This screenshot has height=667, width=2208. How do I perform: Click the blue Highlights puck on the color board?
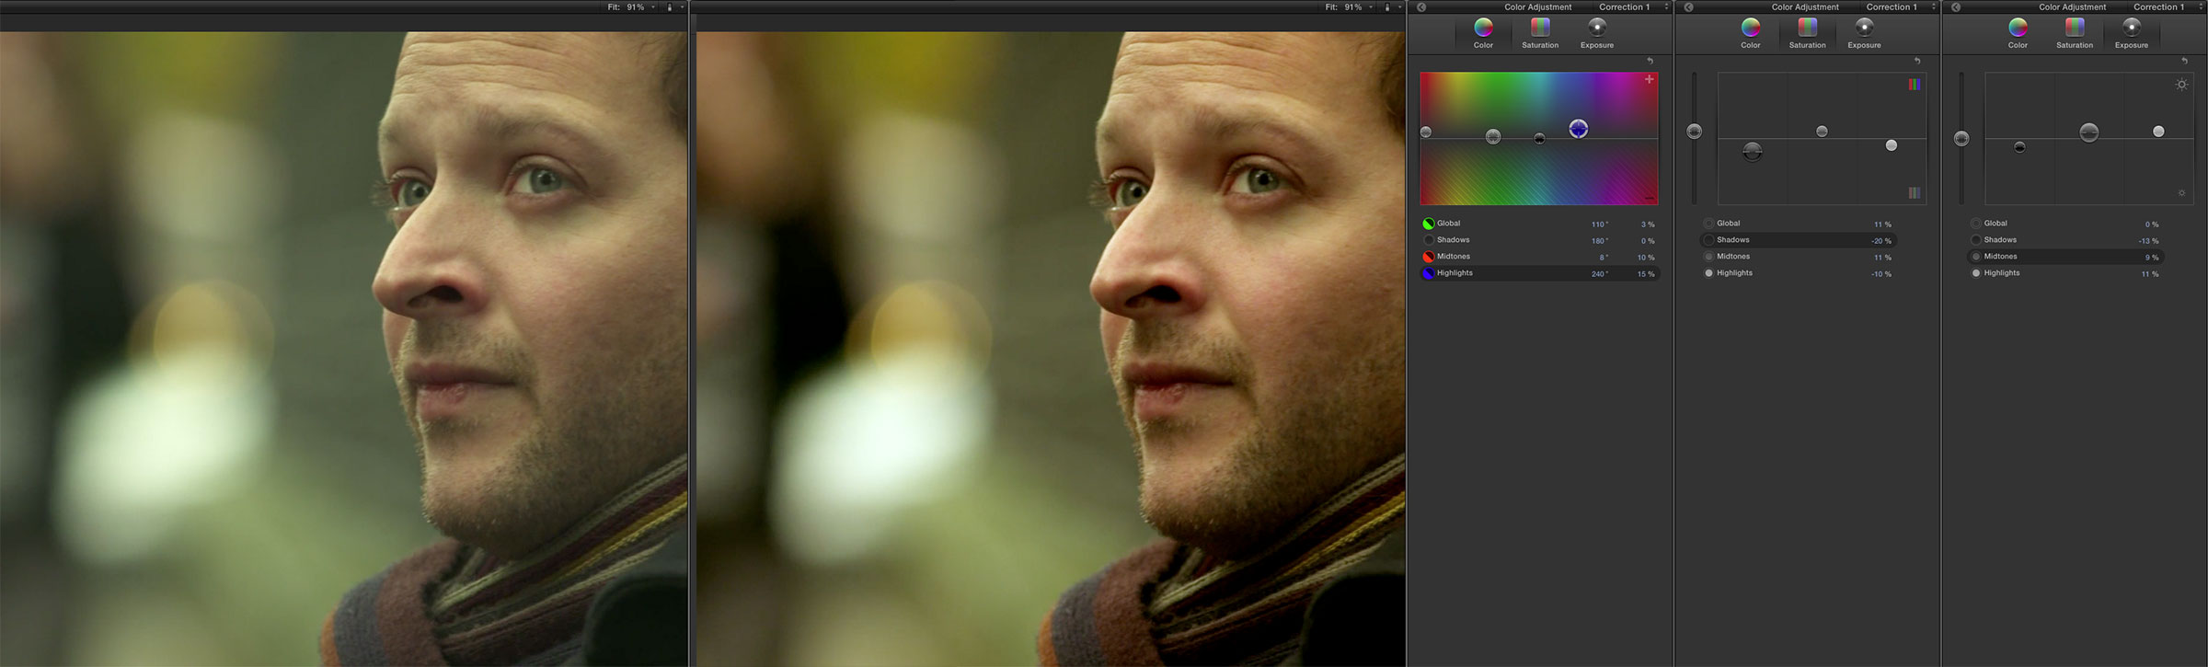(x=1579, y=129)
